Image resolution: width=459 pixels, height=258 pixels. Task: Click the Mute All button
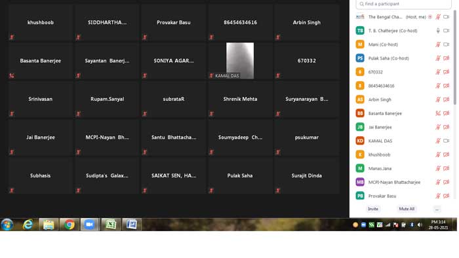tap(407, 209)
